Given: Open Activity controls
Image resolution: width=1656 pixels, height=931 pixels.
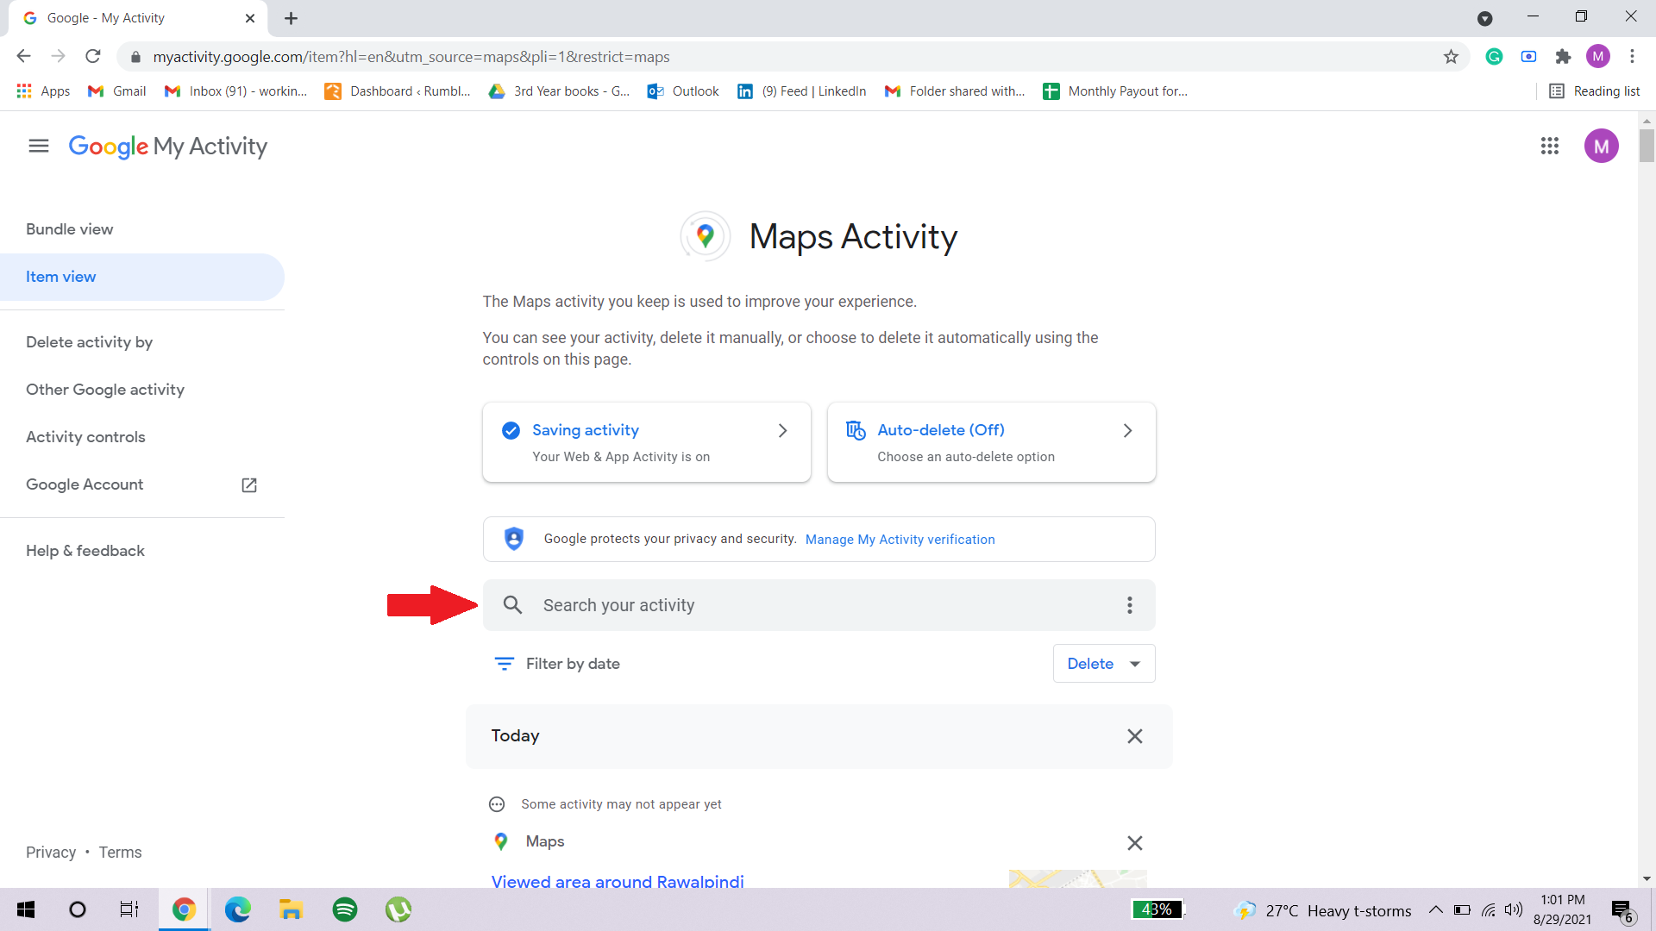Looking at the screenshot, I should coord(85,437).
